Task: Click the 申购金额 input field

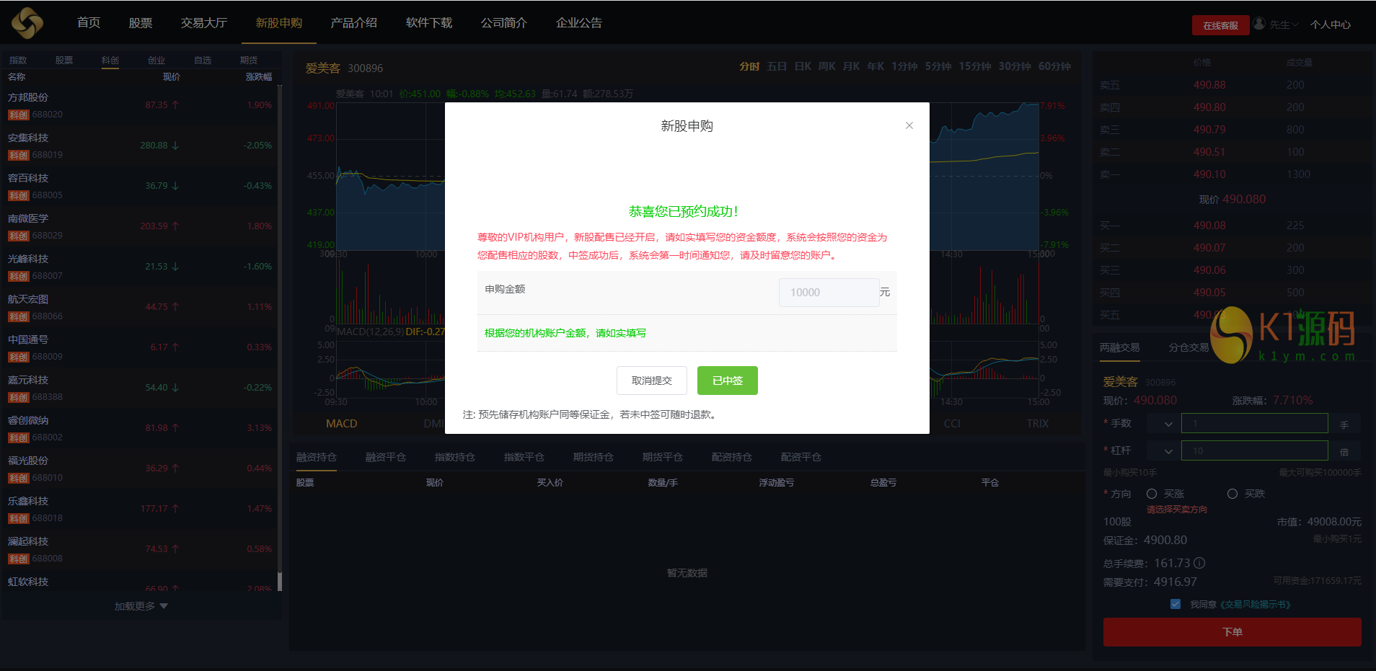Action: 829,293
